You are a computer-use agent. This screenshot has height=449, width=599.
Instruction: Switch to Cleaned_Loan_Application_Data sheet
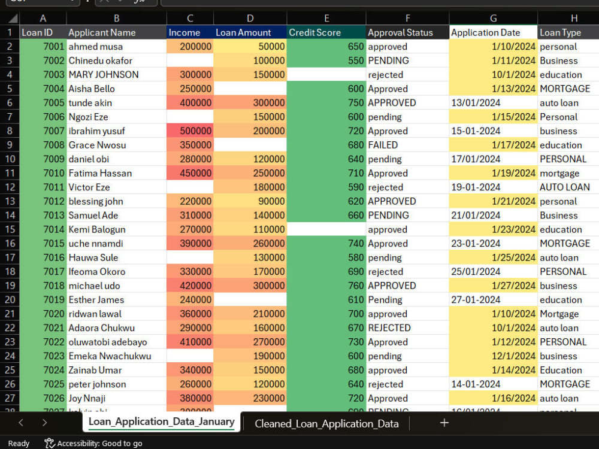tap(326, 423)
